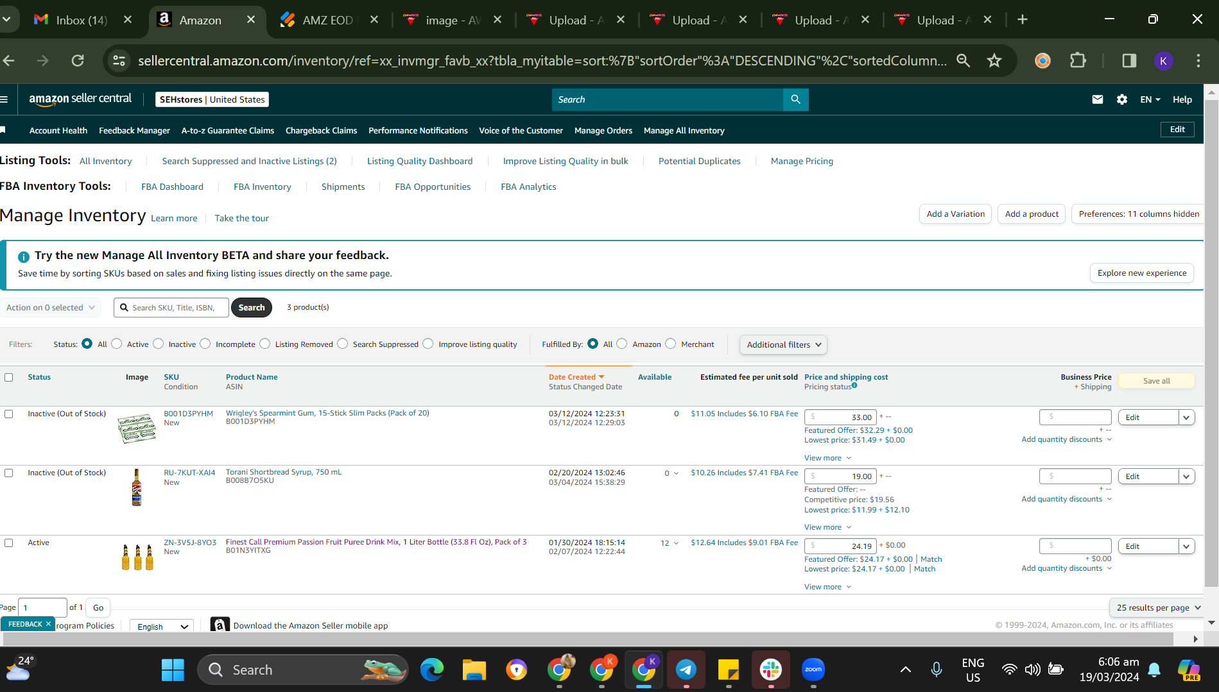This screenshot has width=1219, height=692.
Task: Open the 25 results per page dropdown
Action: tap(1156, 607)
